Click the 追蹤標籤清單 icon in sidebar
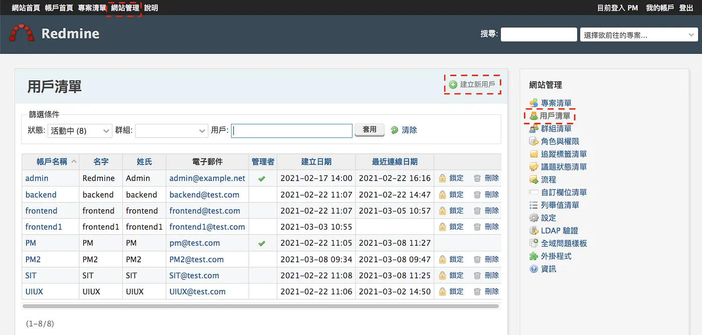Image resolution: width=702 pixels, height=335 pixels. pos(534,154)
